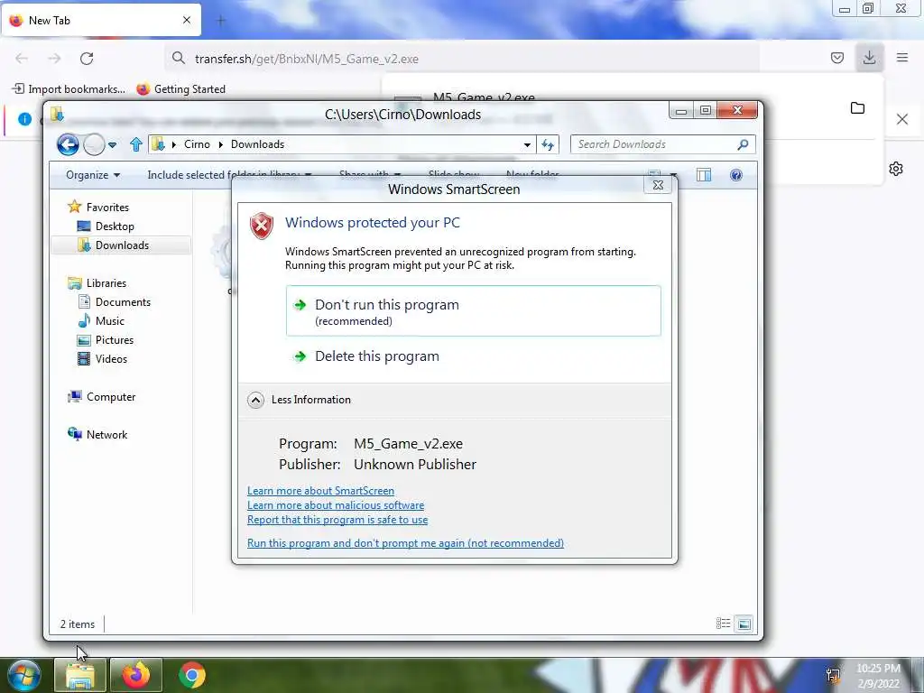
Task: Click the Explorer up-folder arrow icon
Action: (x=136, y=144)
